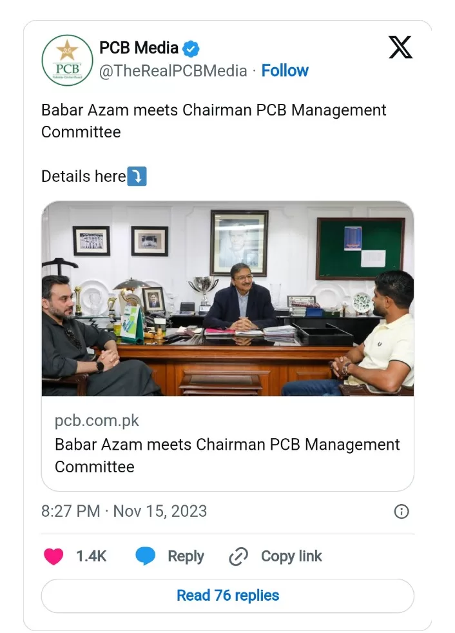Click the blue verified badge
This screenshot has height=633, width=455.
191,48
